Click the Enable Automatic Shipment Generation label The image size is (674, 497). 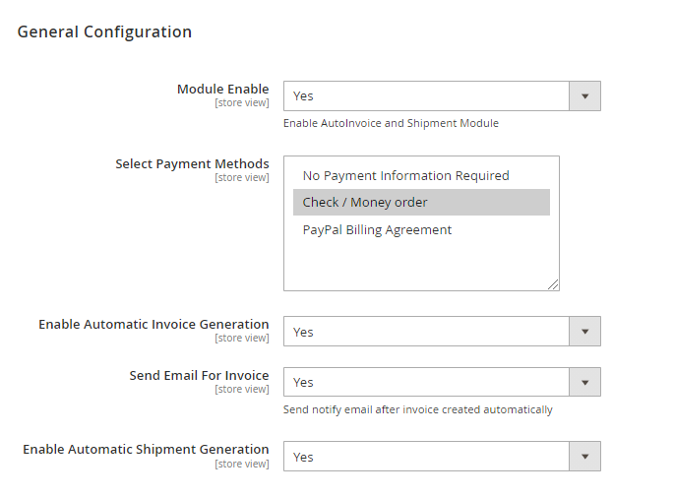click(146, 450)
